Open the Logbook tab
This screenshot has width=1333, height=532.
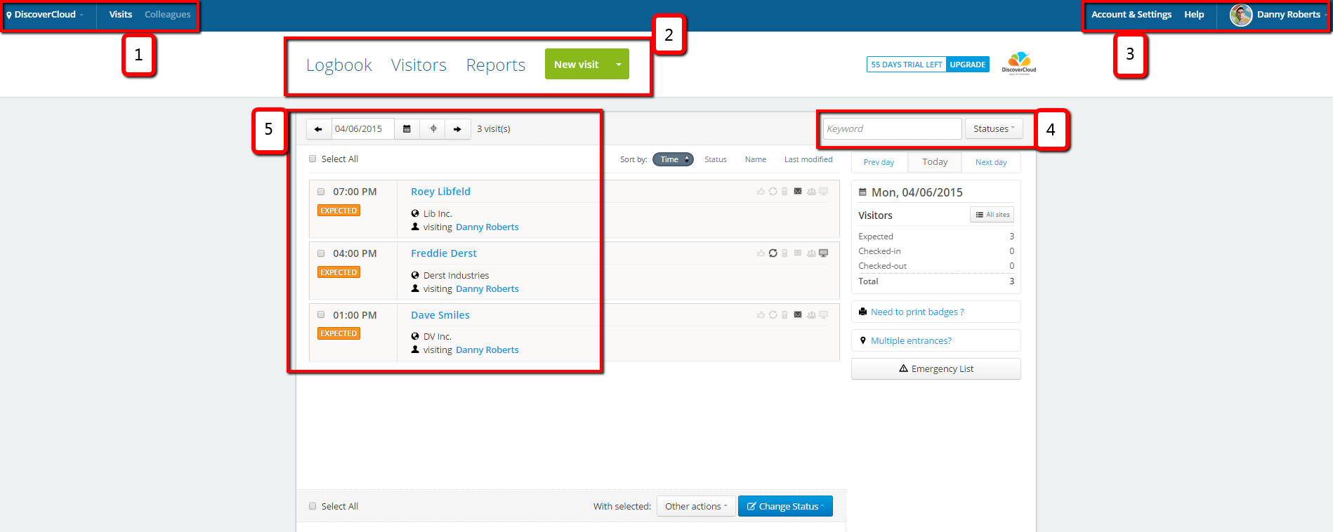[339, 65]
